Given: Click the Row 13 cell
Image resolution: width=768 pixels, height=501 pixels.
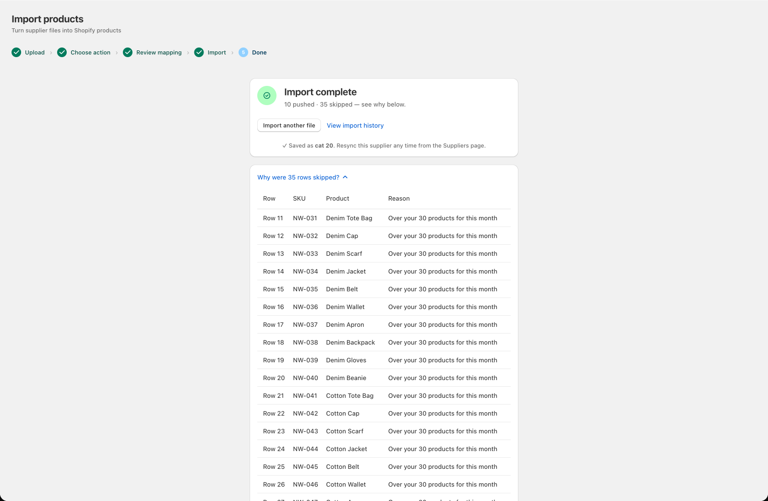Looking at the screenshot, I should point(274,254).
